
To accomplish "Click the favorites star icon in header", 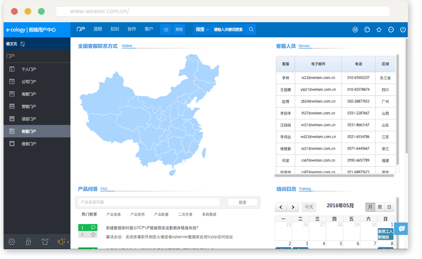I will 379,30.
